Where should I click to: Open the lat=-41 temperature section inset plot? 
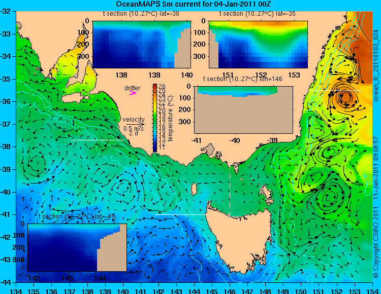[x=77, y=247]
